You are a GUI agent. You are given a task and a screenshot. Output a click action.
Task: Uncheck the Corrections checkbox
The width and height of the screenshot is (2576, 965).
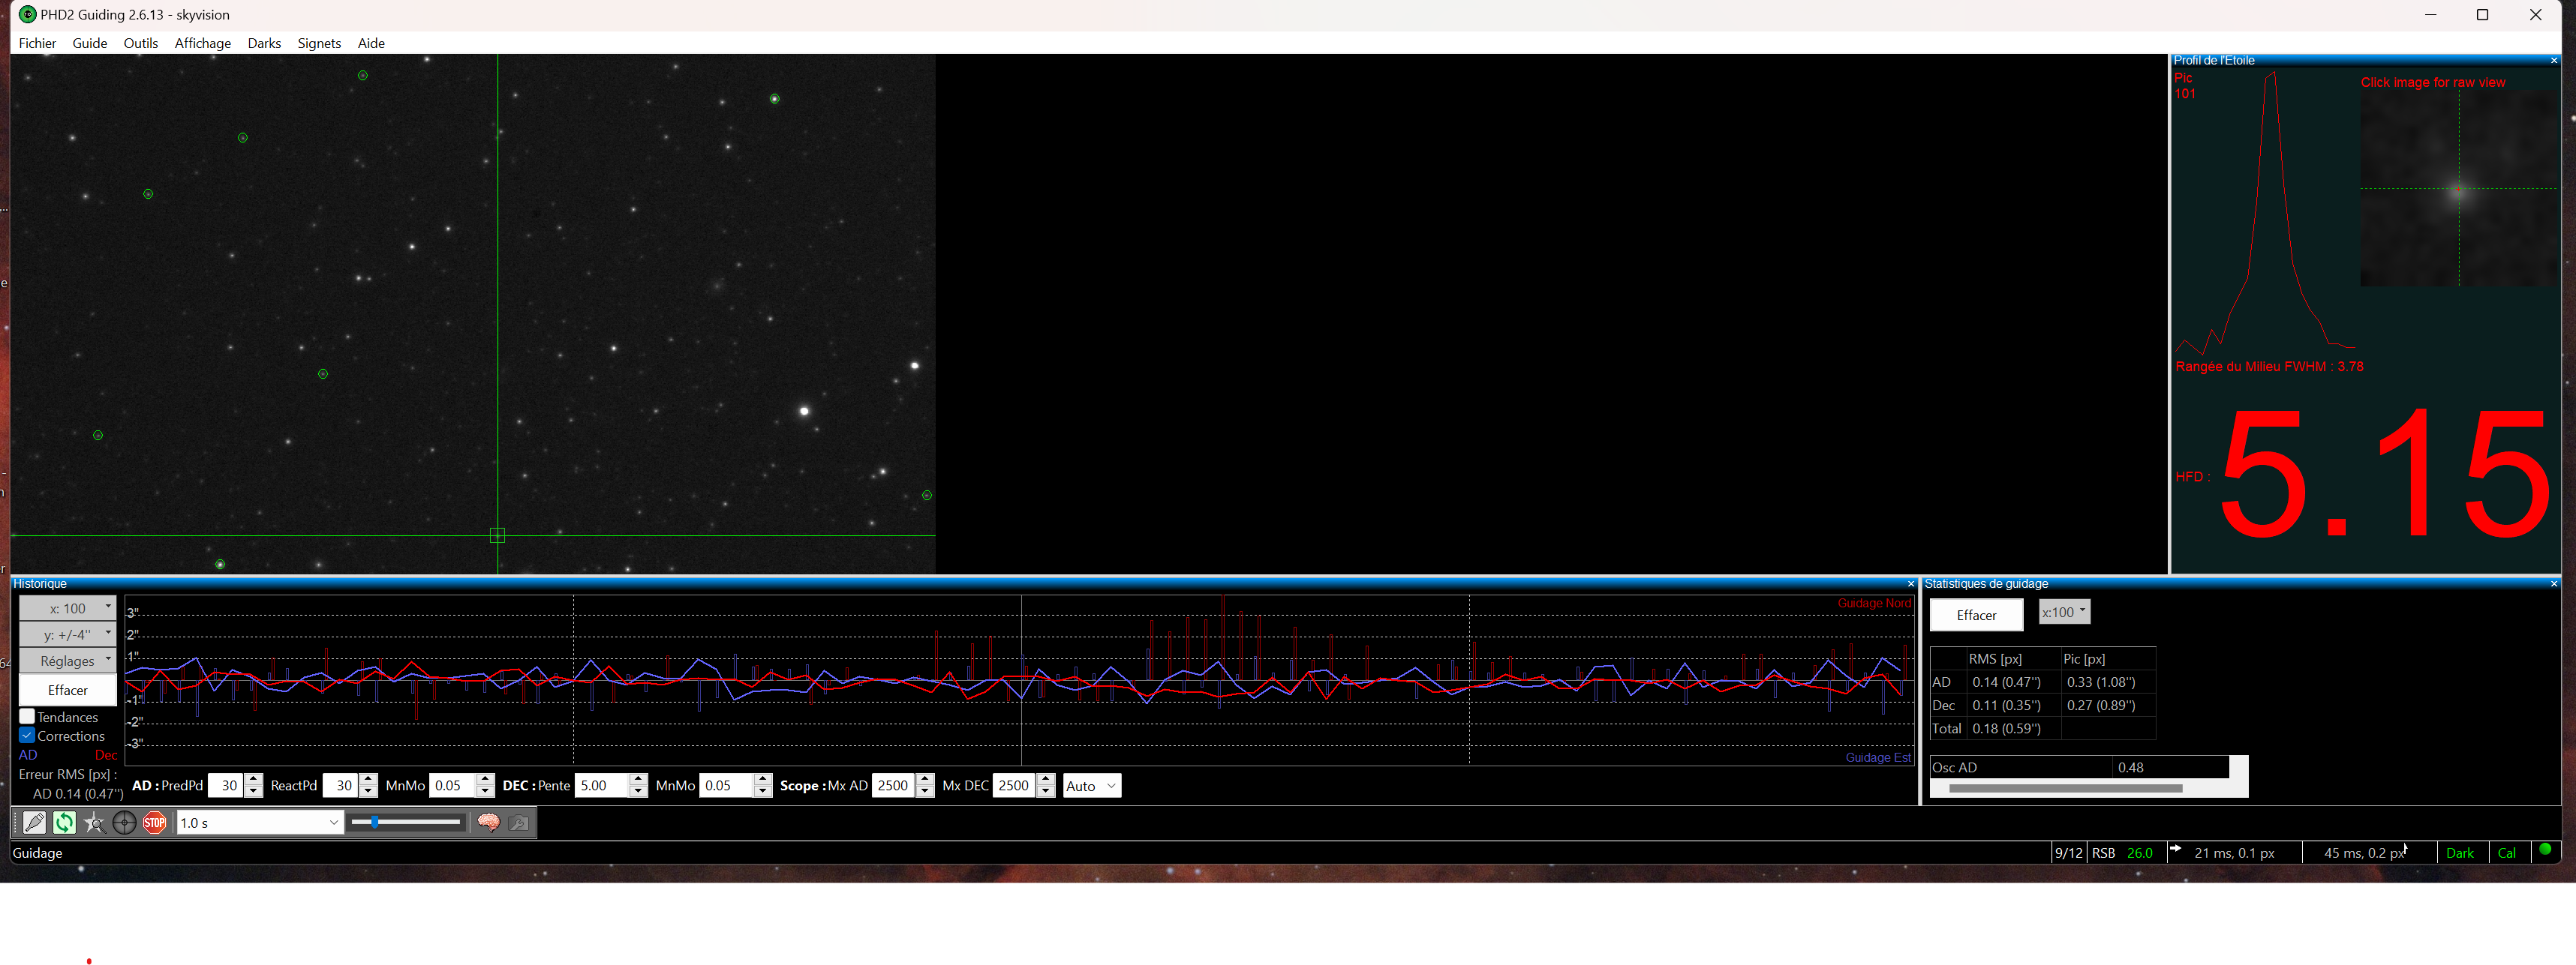(x=27, y=736)
